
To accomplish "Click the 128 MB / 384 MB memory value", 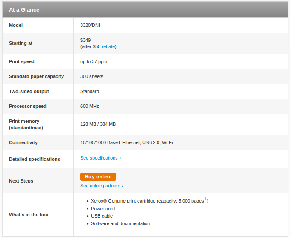I will pos(98,124).
